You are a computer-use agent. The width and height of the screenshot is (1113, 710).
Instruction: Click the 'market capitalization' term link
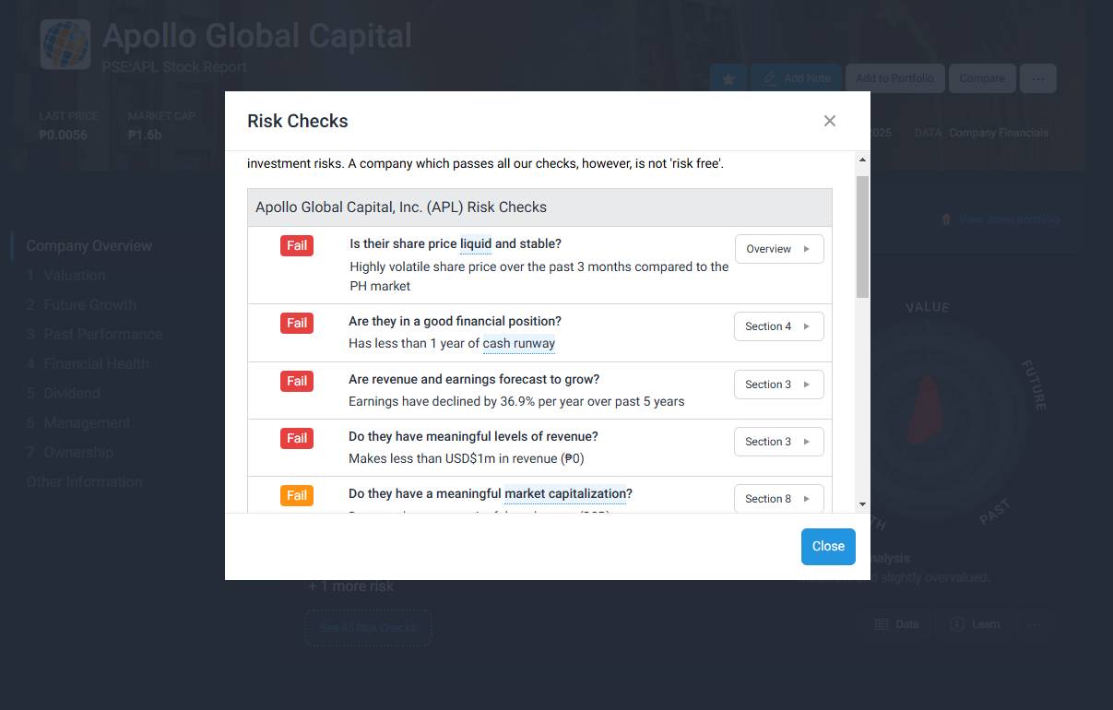(x=565, y=494)
